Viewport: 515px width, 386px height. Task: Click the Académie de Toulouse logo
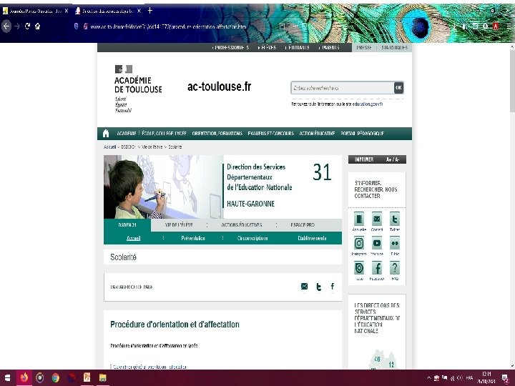[138, 89]
